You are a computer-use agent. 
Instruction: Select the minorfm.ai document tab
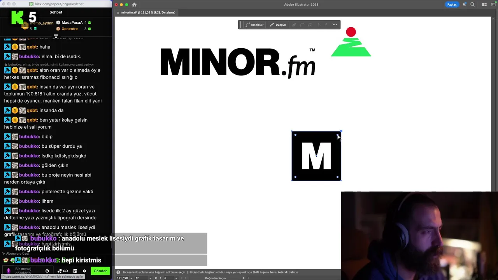tap(148, 12)
